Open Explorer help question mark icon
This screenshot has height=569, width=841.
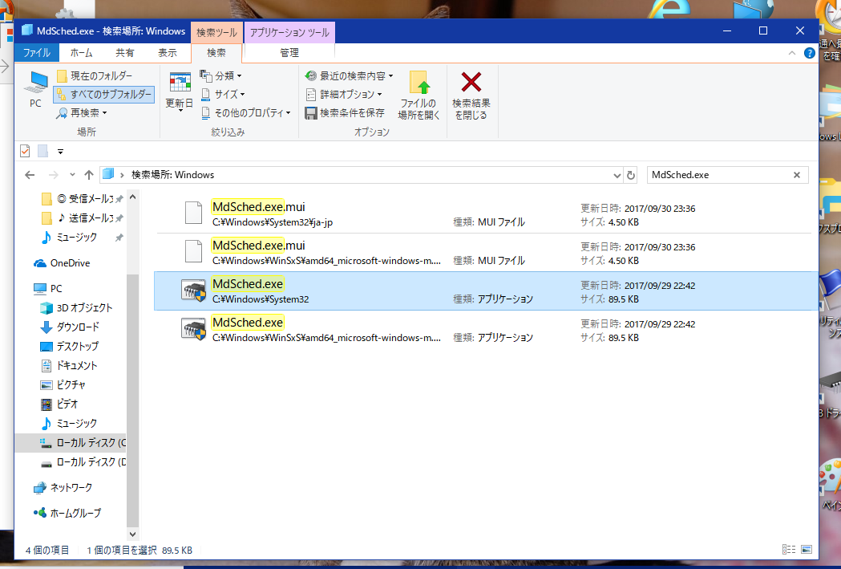(810, 53)
